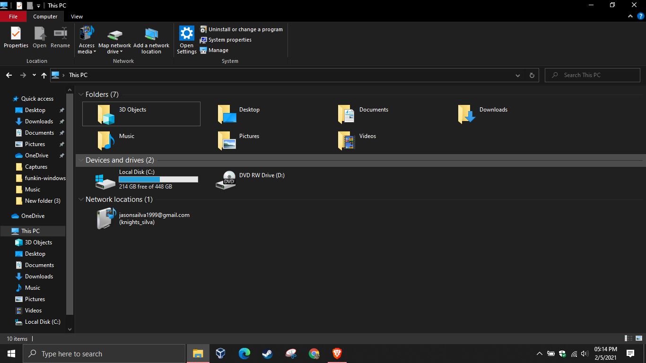Collapse the Network locations group

(x=81, y=199)
